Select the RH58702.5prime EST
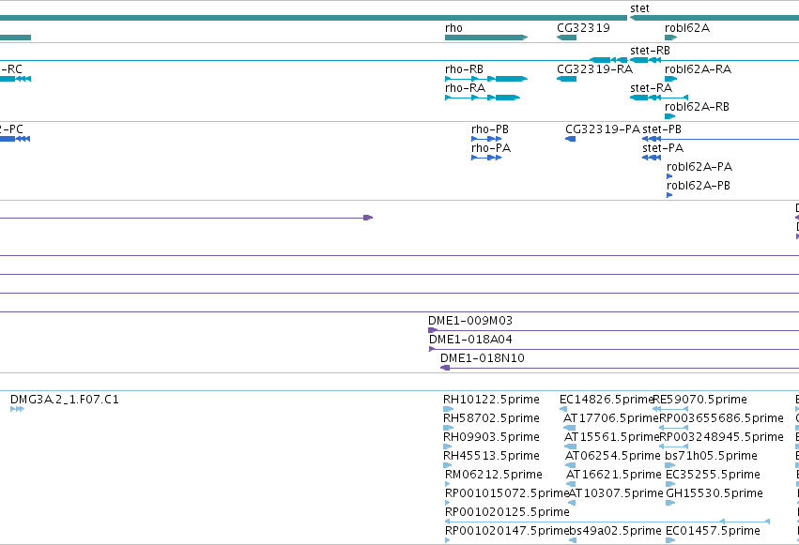This screenshot has width=799, height=545. [449, 428]
